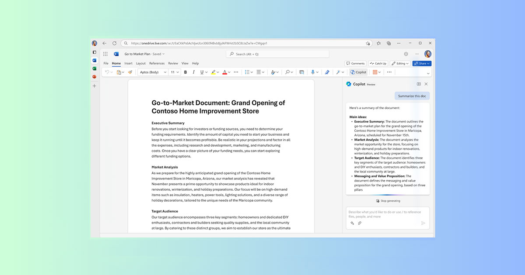Click the more font options ellipsis

click(236, 72)
